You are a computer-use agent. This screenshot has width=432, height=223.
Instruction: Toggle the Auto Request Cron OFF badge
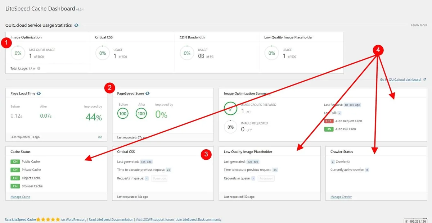pyautogui.click(x=329, y=121)
